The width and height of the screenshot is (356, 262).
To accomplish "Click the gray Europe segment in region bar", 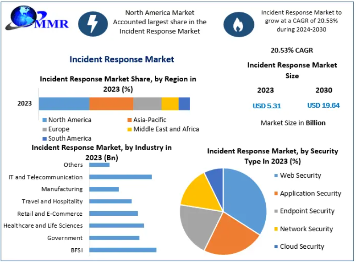I will (x=147, y=104).
